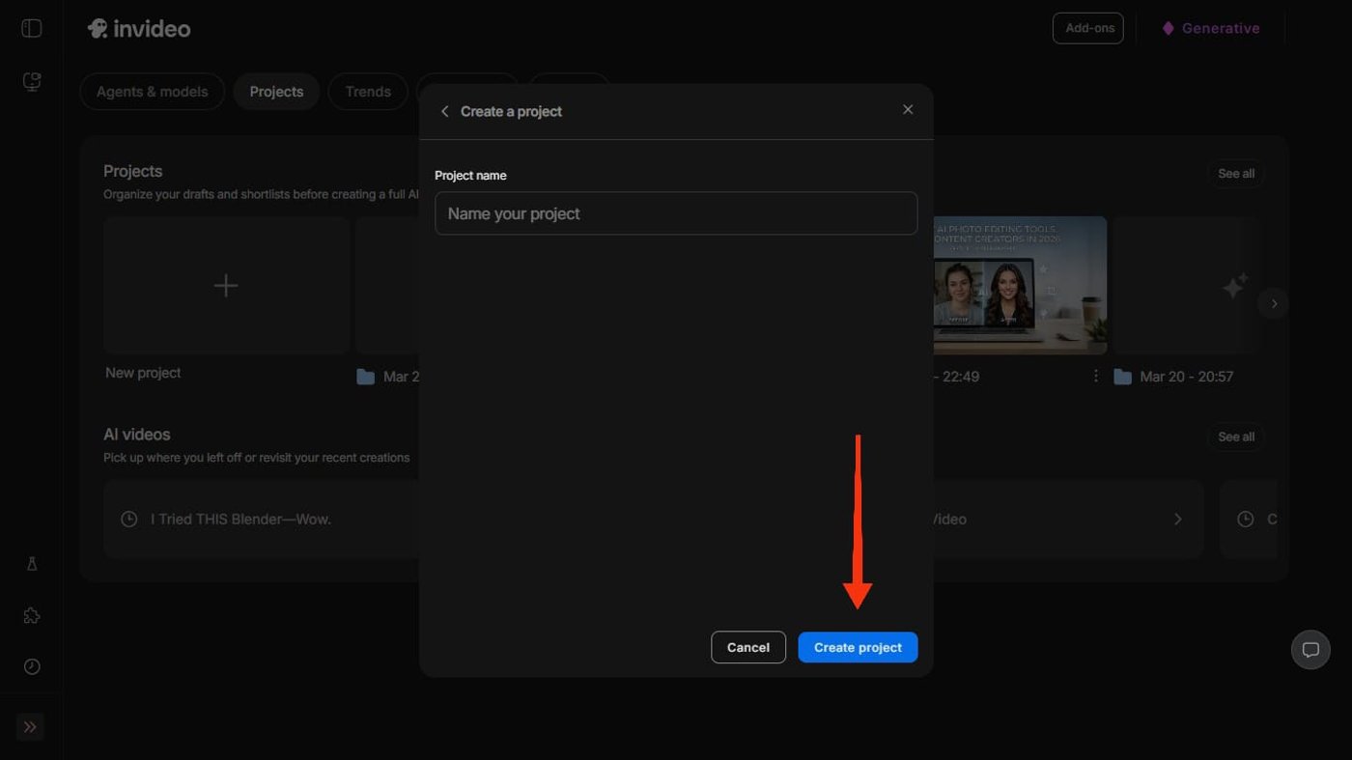Screen dimensions: 1352x760
Task: Click the monitor icon in left sidebar
Action: [x=32, y=82]
